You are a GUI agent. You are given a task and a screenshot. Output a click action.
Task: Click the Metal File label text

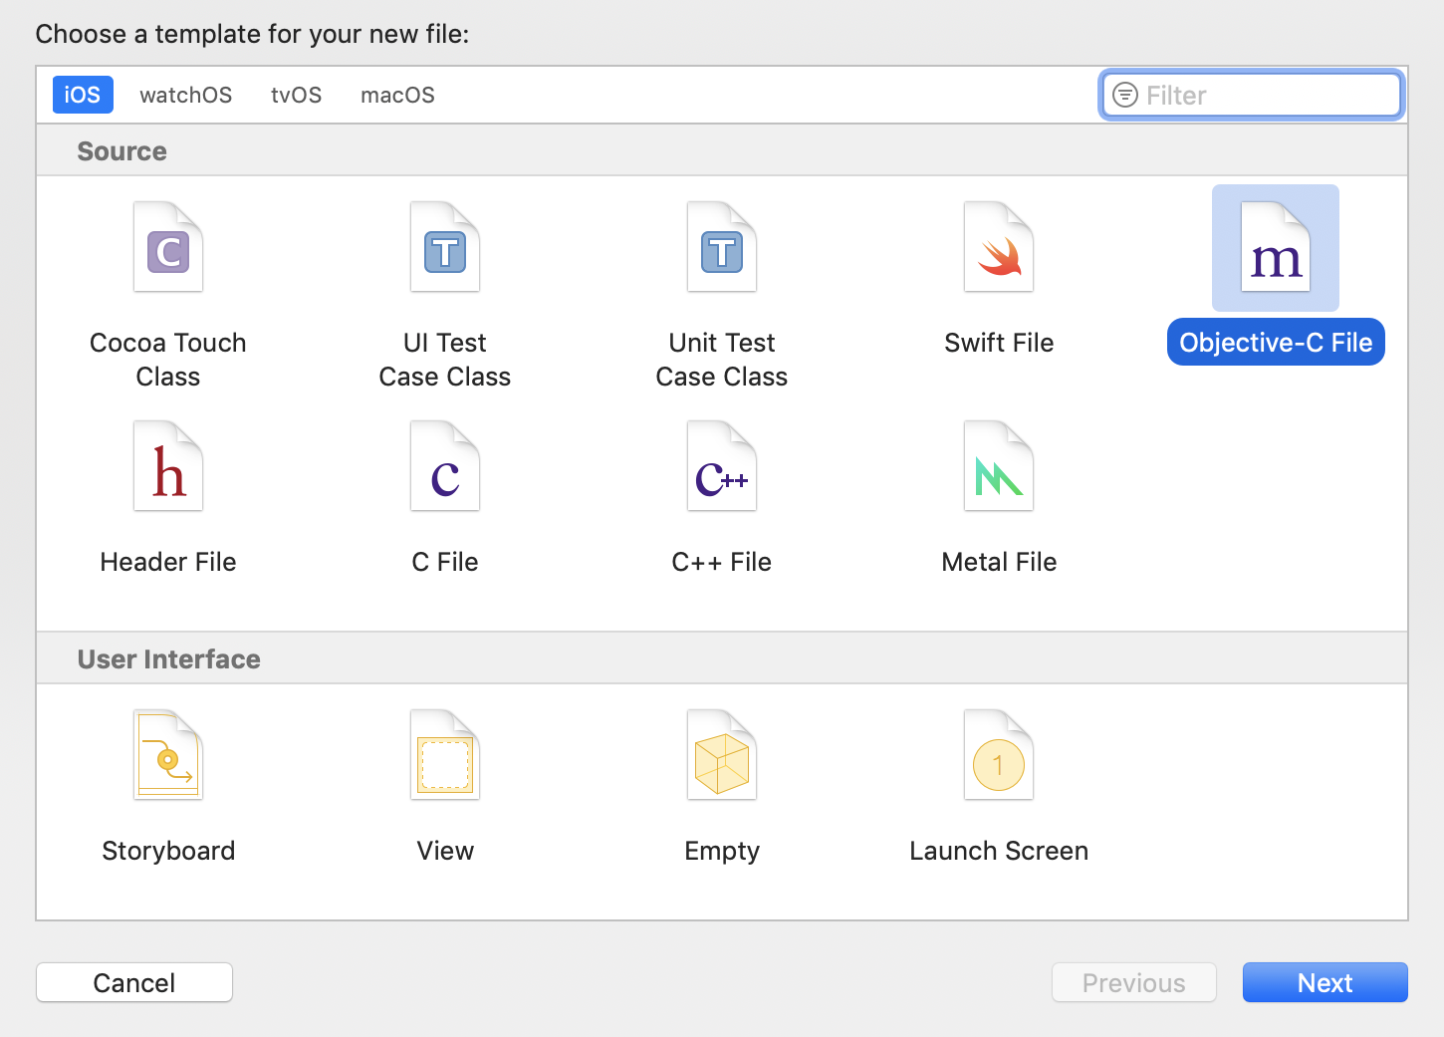tap(999, 562)
